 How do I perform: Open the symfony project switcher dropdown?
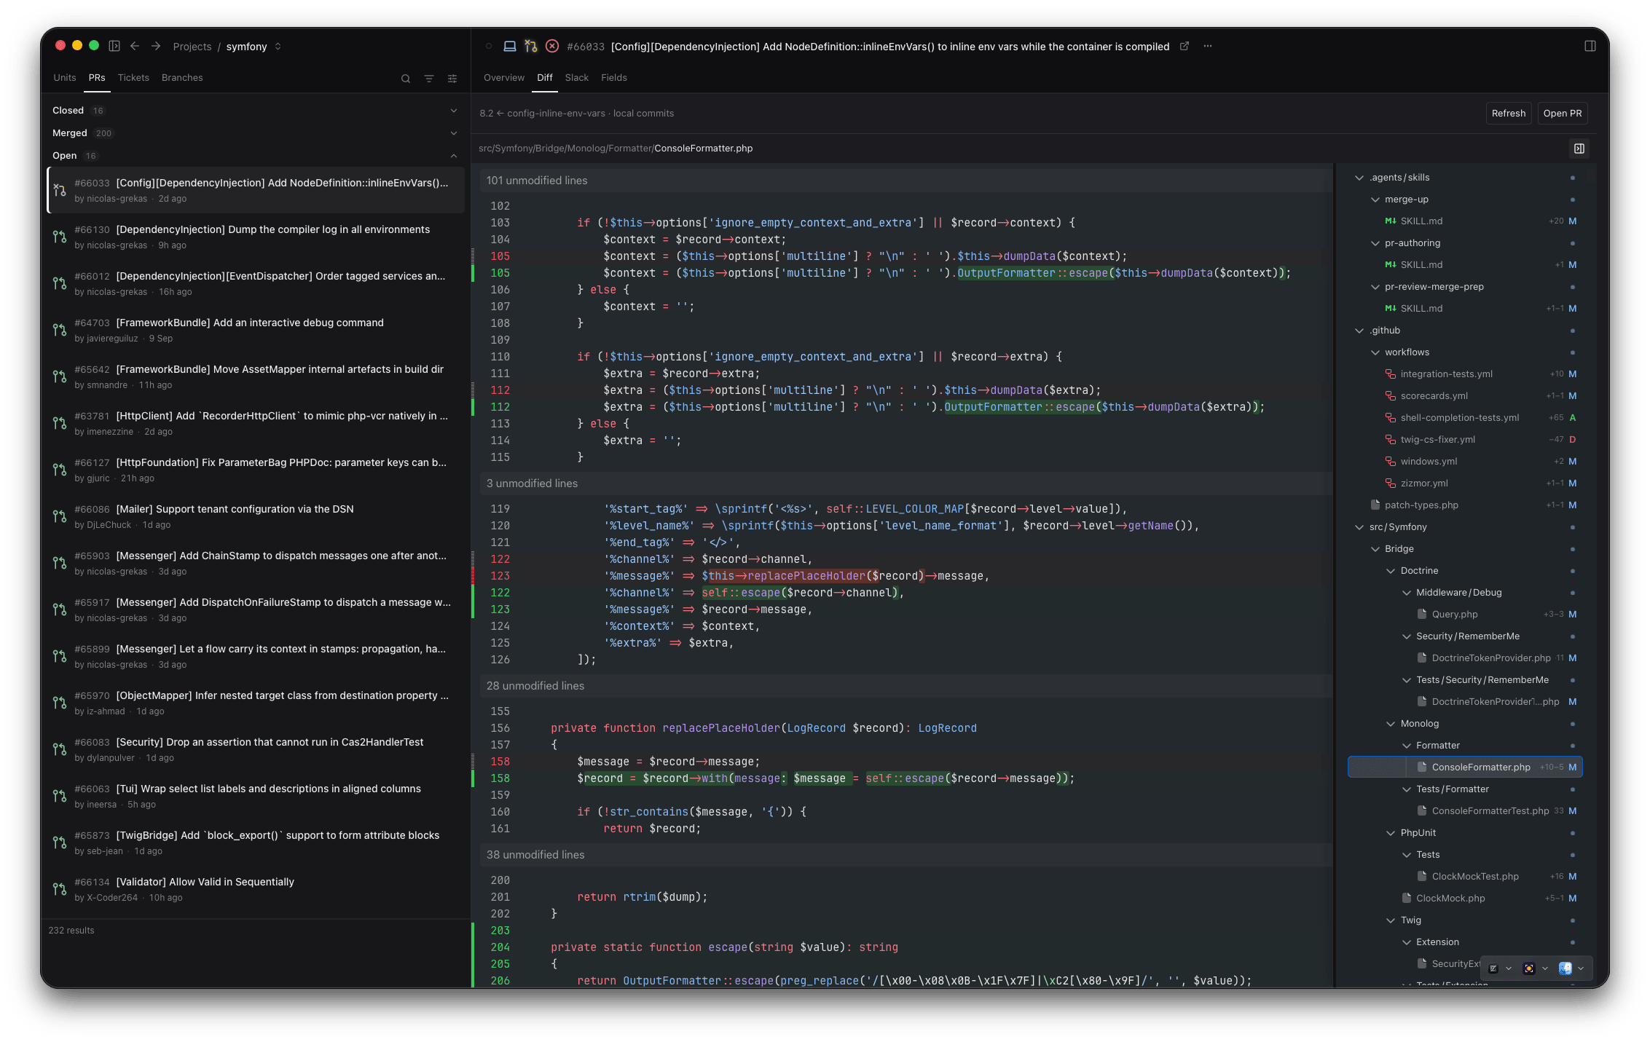[x=278, y=46]
